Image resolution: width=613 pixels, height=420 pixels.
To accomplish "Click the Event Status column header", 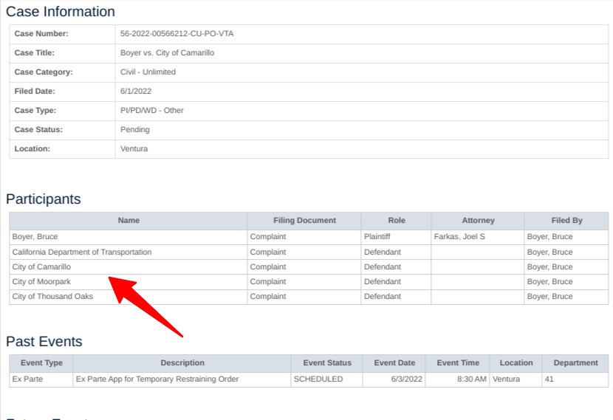I will point(327,362).
